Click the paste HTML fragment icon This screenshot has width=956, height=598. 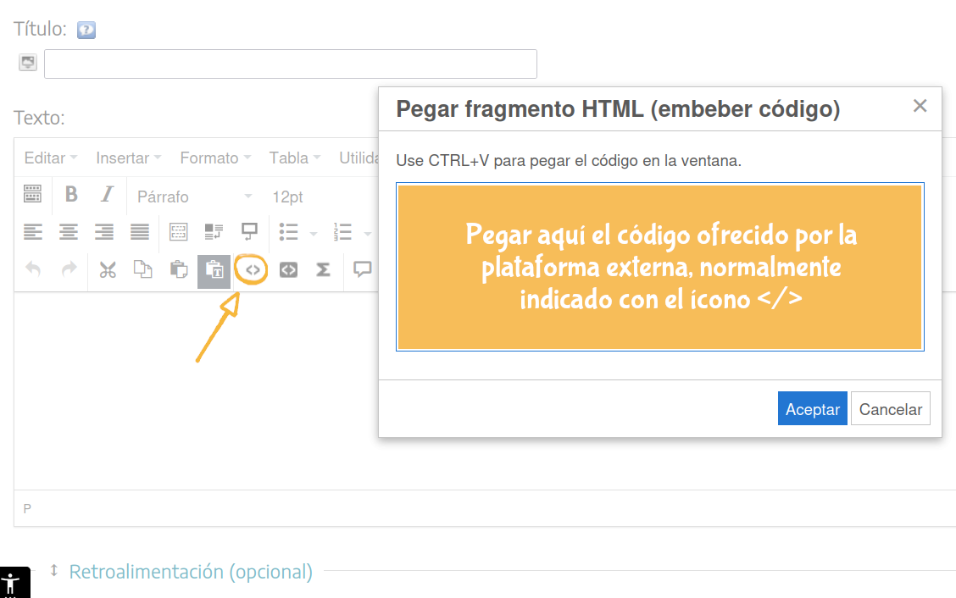point(252,270)
